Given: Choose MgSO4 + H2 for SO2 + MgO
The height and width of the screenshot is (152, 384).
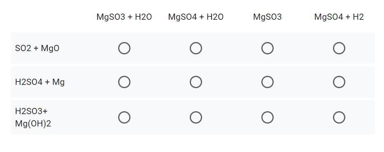Looking at the screenshot, I should coord(339,48).
